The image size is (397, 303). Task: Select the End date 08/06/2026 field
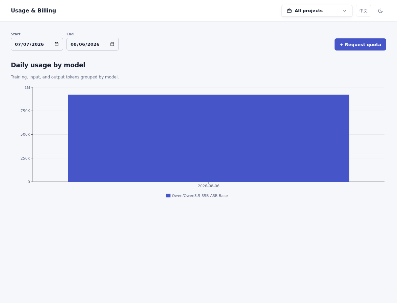point(92,44)
